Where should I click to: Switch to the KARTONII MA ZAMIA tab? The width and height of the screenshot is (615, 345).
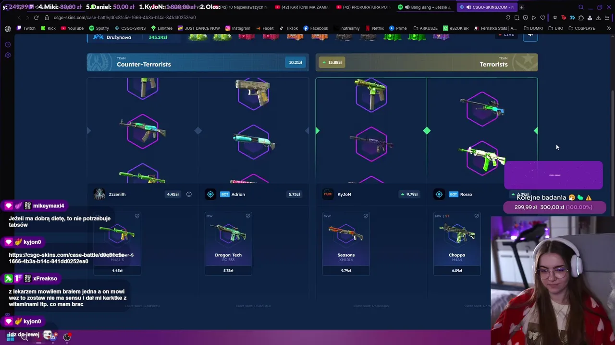click(303, 7)
